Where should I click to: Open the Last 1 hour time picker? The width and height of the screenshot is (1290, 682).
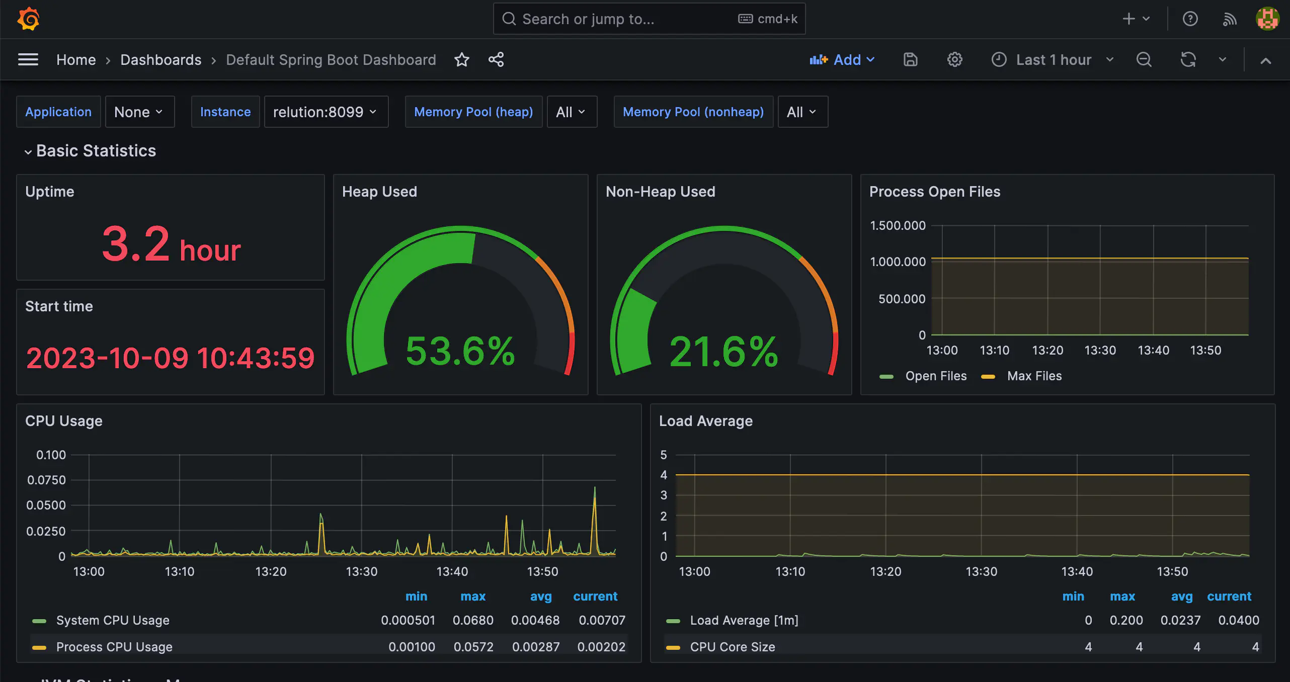coord(1054,59)
